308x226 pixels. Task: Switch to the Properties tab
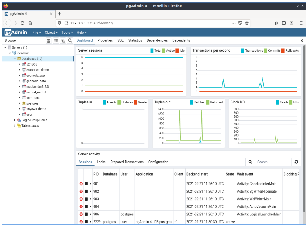click(x=105, y=40)
